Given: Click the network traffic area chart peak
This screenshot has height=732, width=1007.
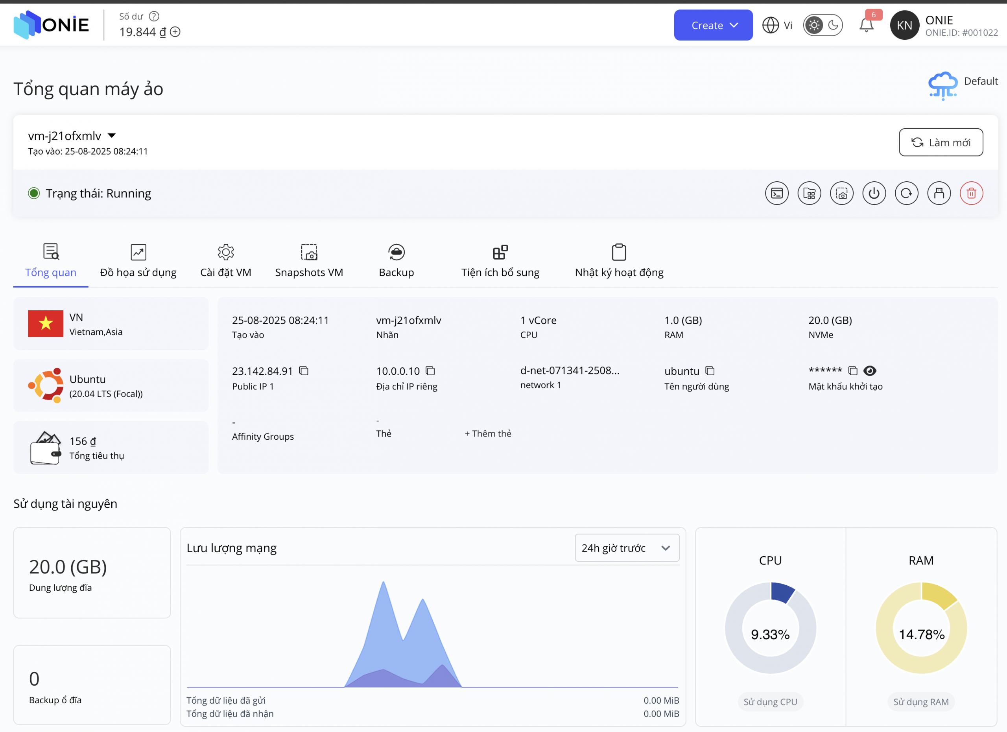Looking at the screenshot, I should 383,583.
